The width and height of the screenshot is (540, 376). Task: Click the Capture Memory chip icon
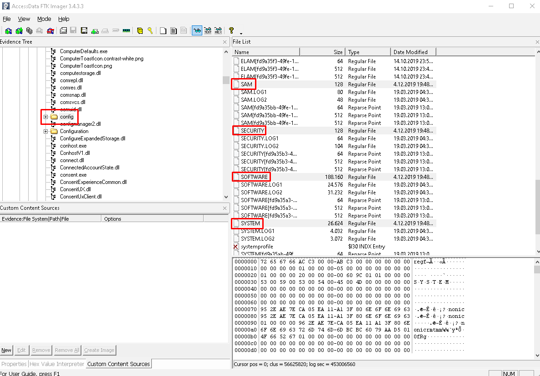tap(126, 30)
